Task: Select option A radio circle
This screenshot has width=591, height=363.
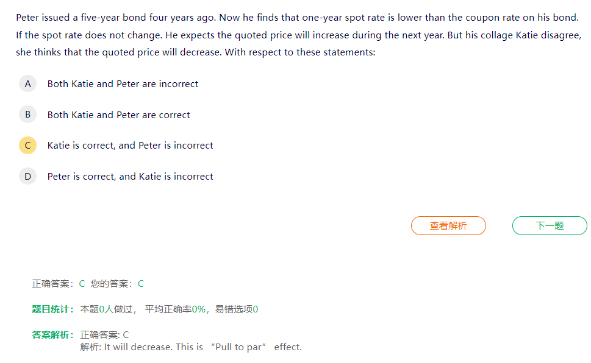Action: pos(27,84)
